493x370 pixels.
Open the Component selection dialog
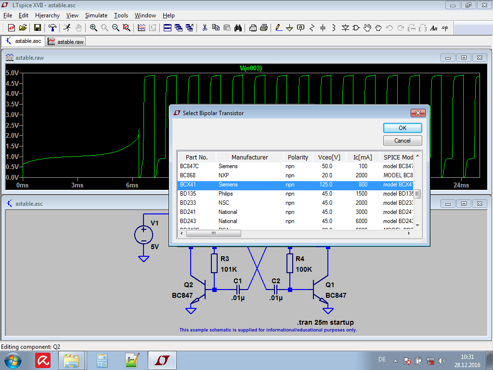click(356, 28)
